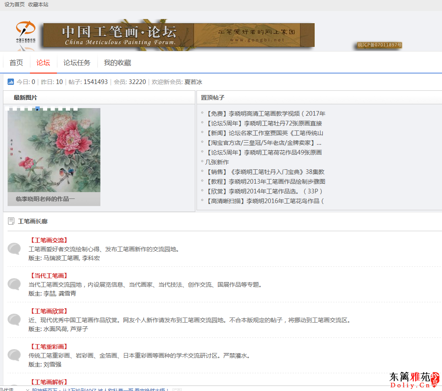Open 【教程】李晓明2013年工笔画 post
This screenshot has height=391, width=442.
pyautogui.click(x=265, y=182)
